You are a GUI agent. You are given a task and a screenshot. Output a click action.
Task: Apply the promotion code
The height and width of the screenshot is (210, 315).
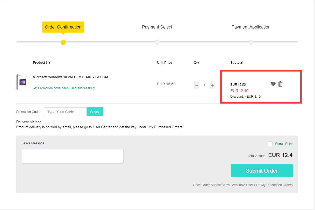tap(95, 112)
